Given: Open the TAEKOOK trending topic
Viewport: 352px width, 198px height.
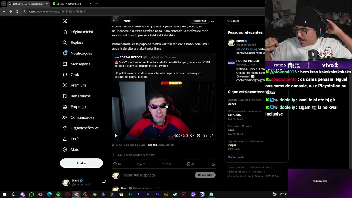Looking at the screenshot, I should click(x=234, y=115).
